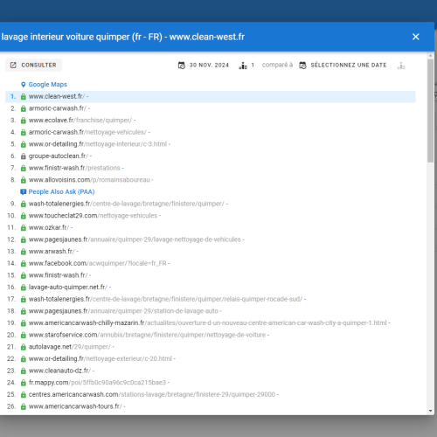This screenshot has width=437, height=437.
Task: Click grey padlock icon next to groupe-autoclean.fr
Action: [24, 156]
